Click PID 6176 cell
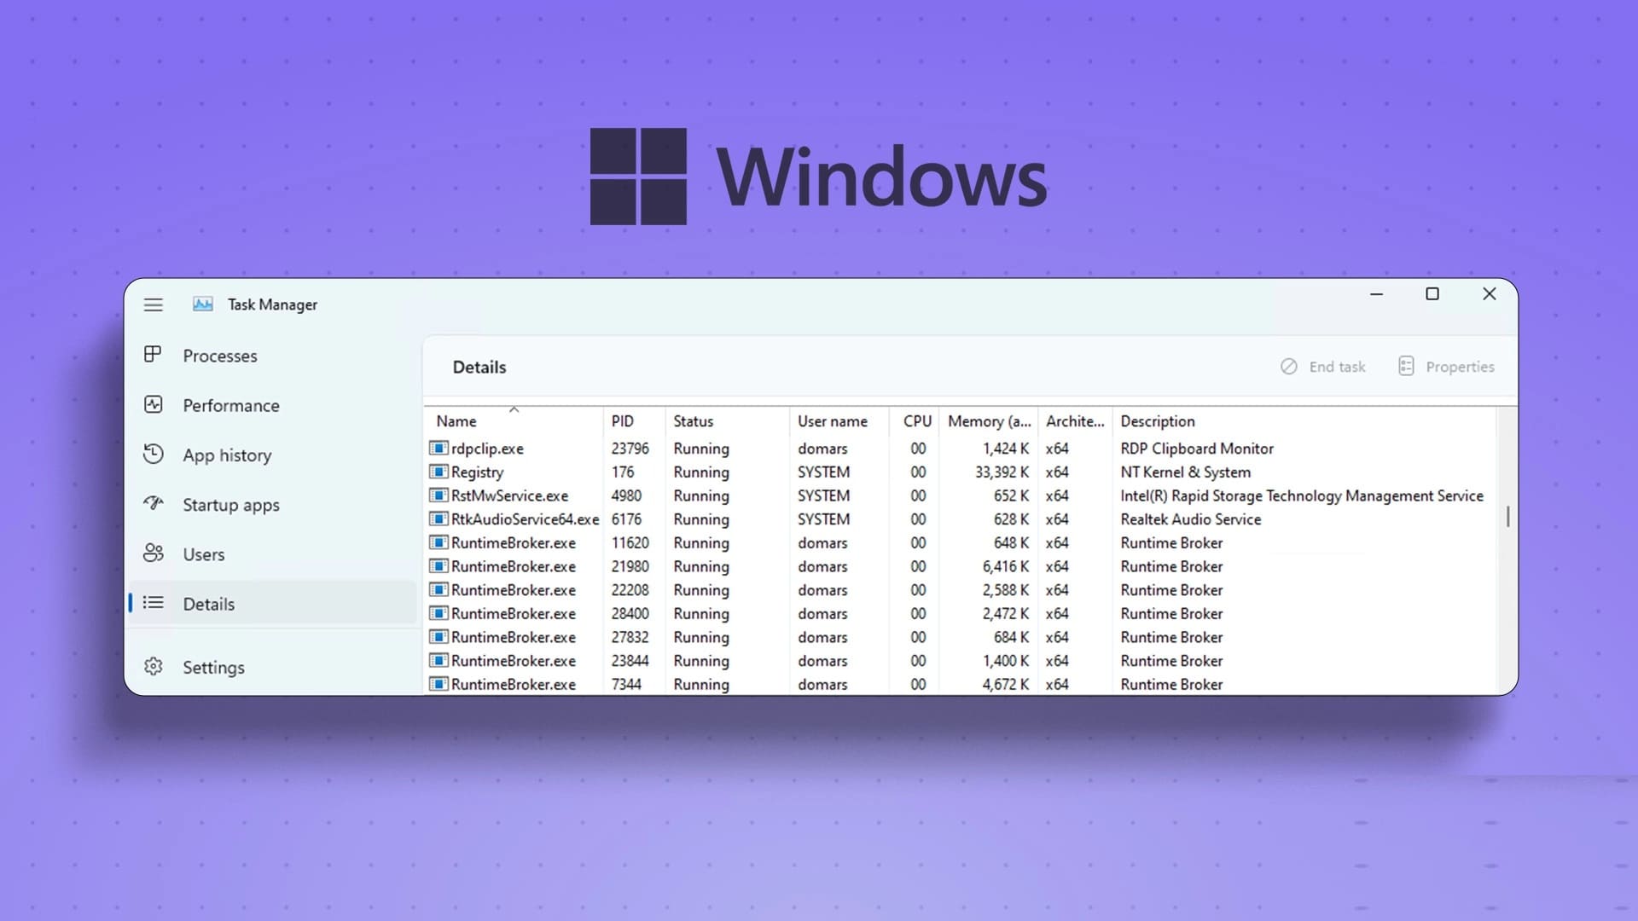Image resolution: width=1638 pixels, height=921 pixels. click(x=626, y=519)
